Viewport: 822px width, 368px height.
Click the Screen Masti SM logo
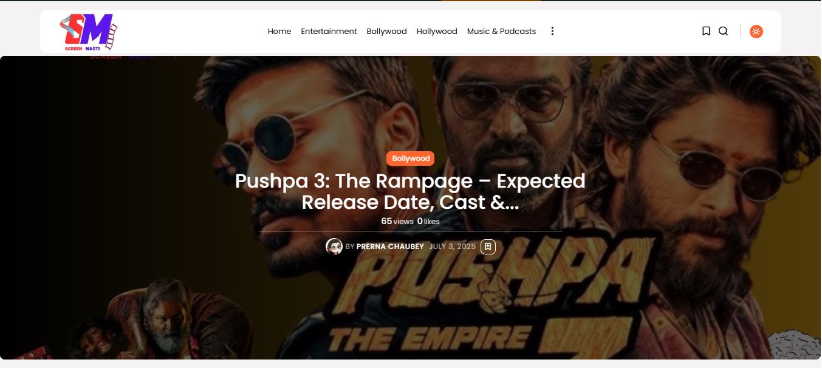click(88, 32)
